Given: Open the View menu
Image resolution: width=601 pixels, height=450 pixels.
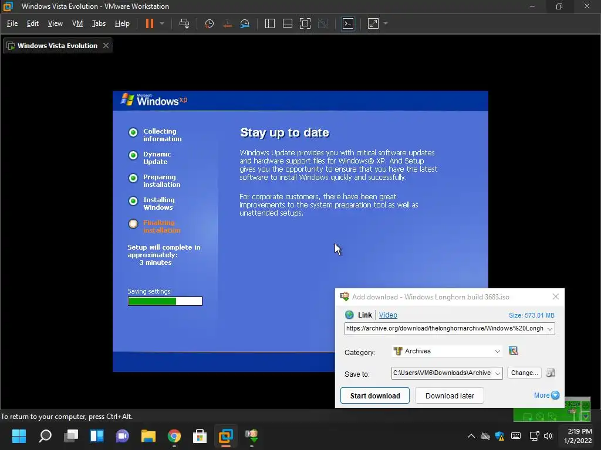Looking at the screenshot, I should pyautogui.click(x=55, y=23).
